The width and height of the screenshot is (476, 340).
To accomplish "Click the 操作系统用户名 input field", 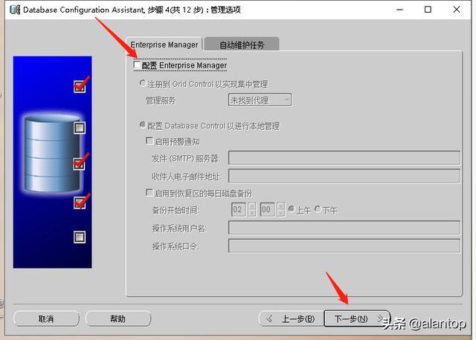I will 344,228.
